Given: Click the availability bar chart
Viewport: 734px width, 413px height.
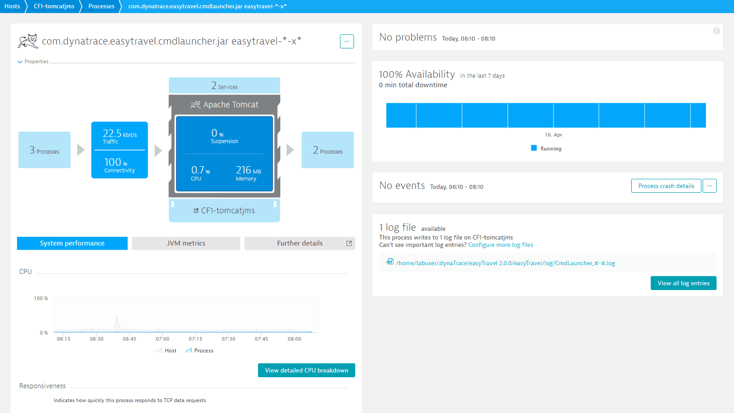Looking at the screenshot, I should click(546, 115).
